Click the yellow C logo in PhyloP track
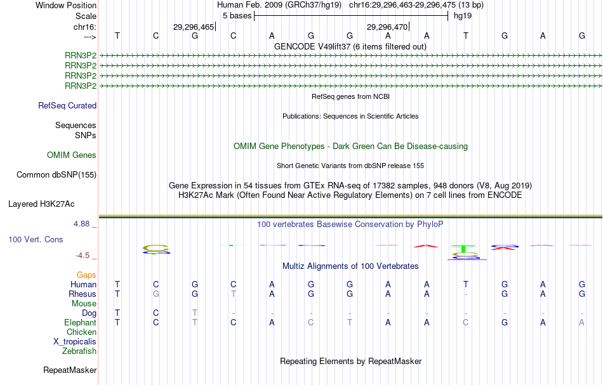The image size is (603, 385). click(x=156, y=248)
